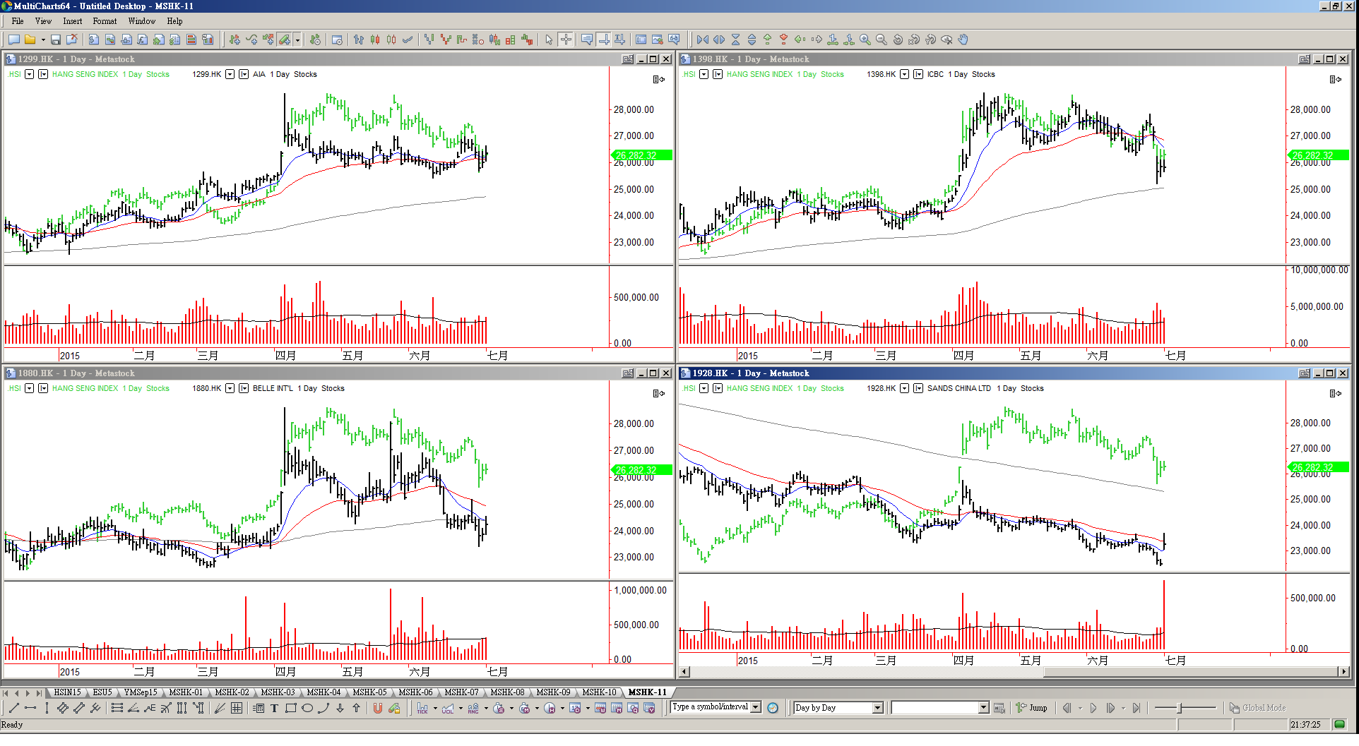This screenshot has width=1359, height=746.
Task: Click the magnifier zoom-in icon
Action: pos(865,40)
